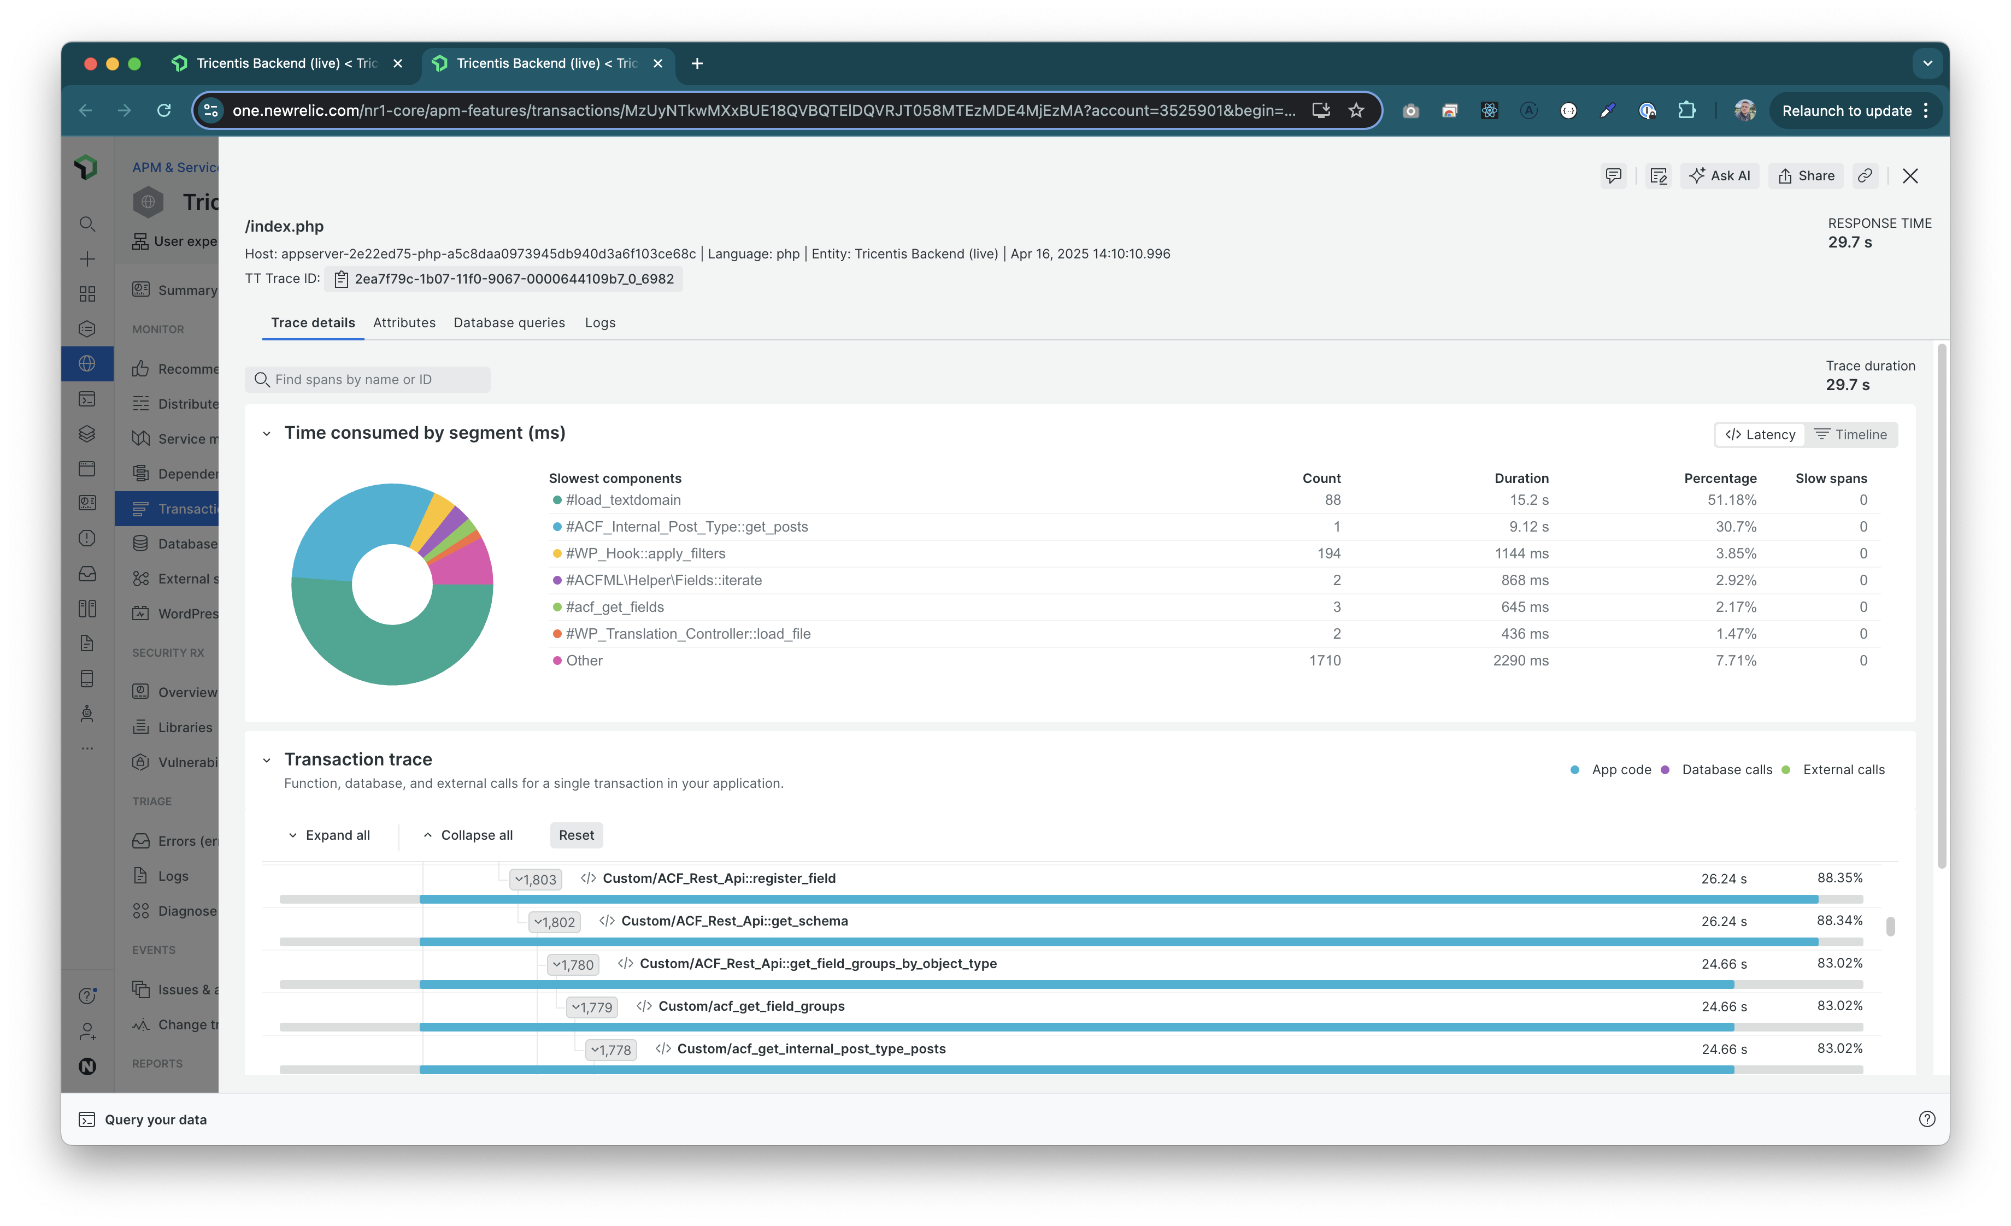Screen dimensions: 2011x1226
Task: Bookmark page with the star icon
Action: [1356, 110]
